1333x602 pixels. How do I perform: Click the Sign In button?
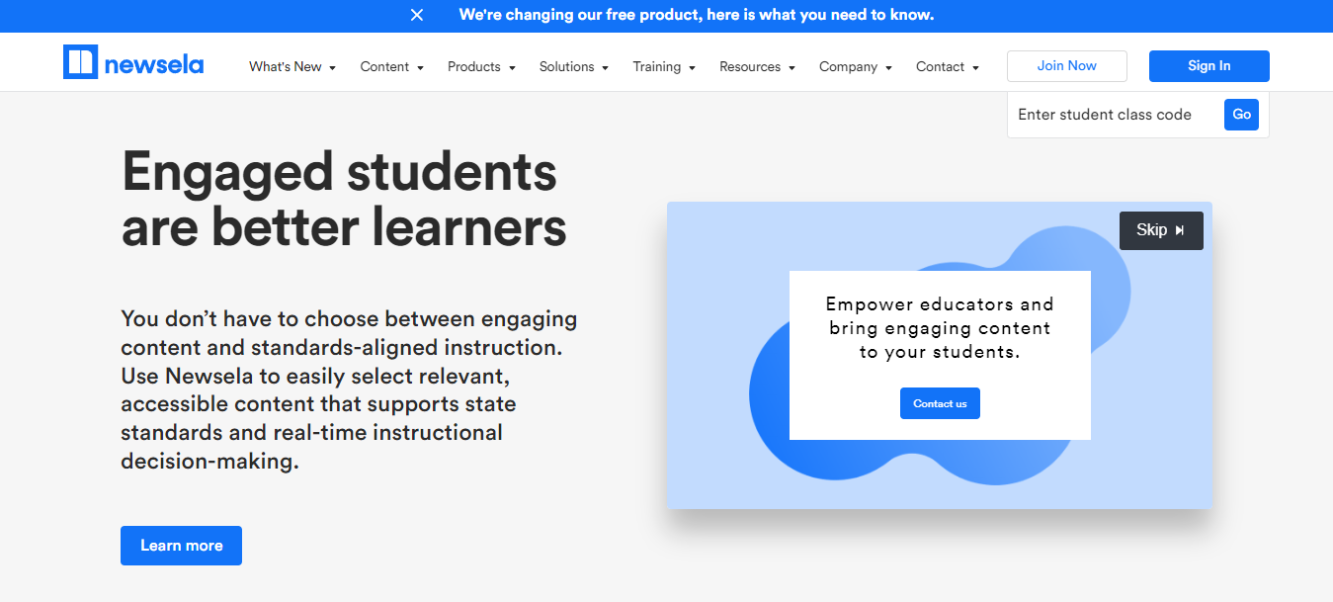click(1209, 66)
